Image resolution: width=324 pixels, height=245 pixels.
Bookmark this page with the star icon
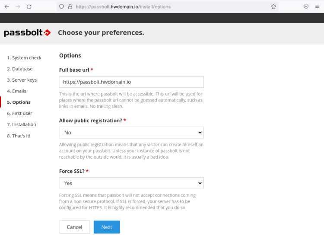click(x=273, y=6)
